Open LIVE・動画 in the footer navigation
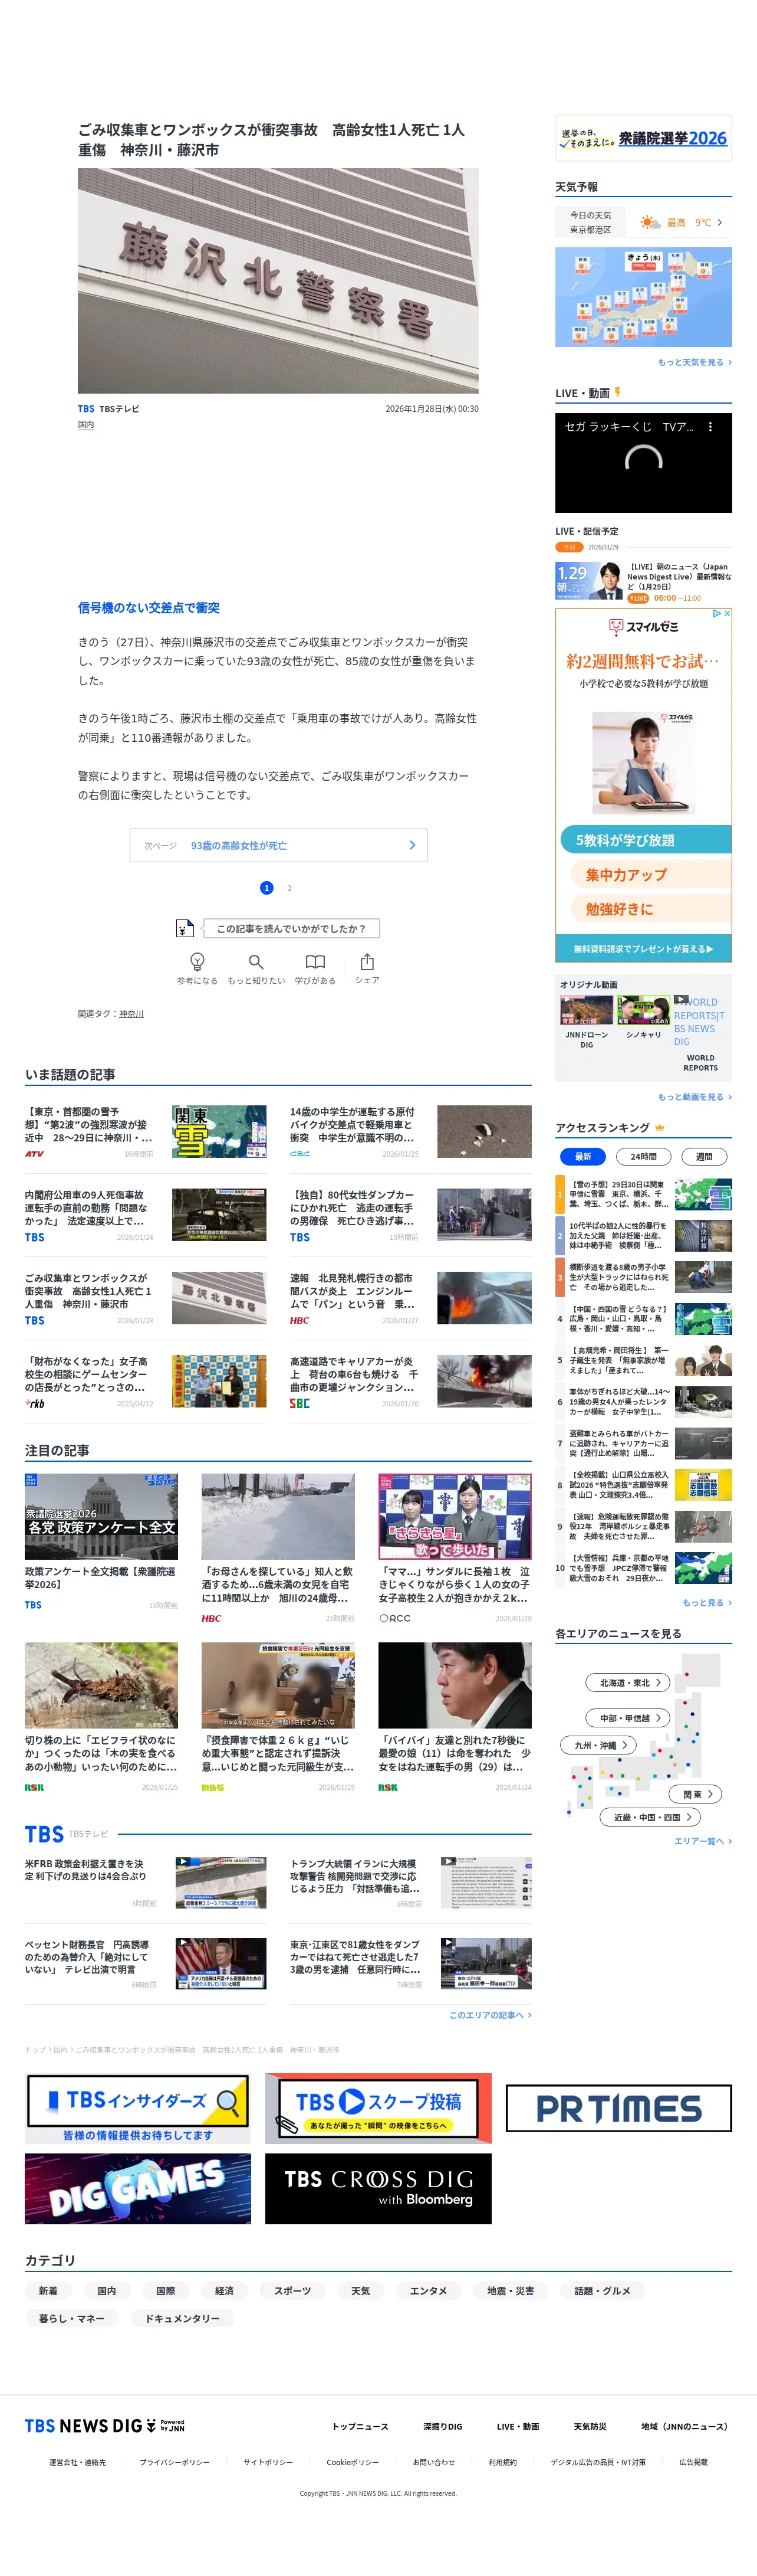This screenshot has width=757, height=2576. point(518,2426)
